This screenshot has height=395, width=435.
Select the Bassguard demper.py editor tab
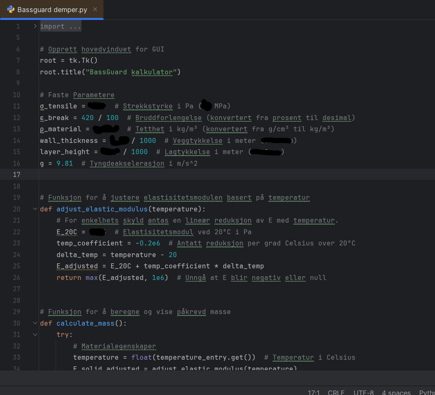click(52, 10)
